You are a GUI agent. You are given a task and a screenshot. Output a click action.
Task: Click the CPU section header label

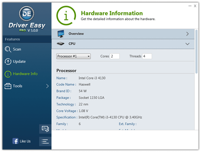click(x=72, y=44)
